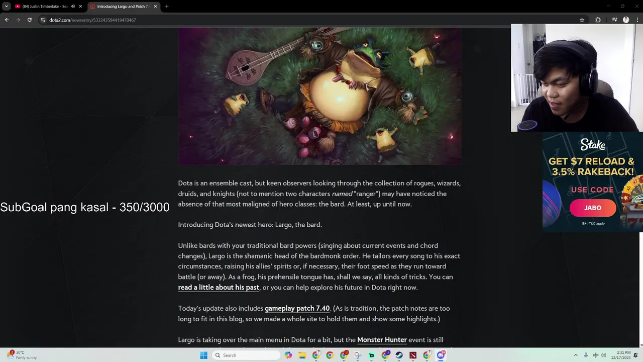
Task: Open the media controls button
Action: coord(614,20)
